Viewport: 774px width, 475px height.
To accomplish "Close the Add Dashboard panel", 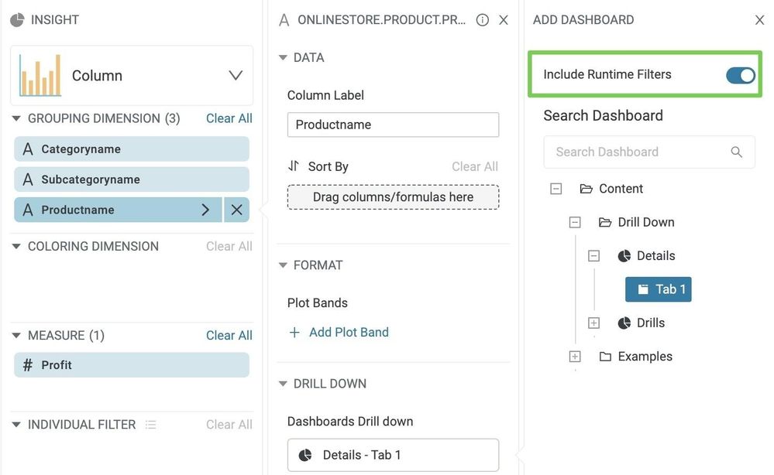I will point(759,20).
